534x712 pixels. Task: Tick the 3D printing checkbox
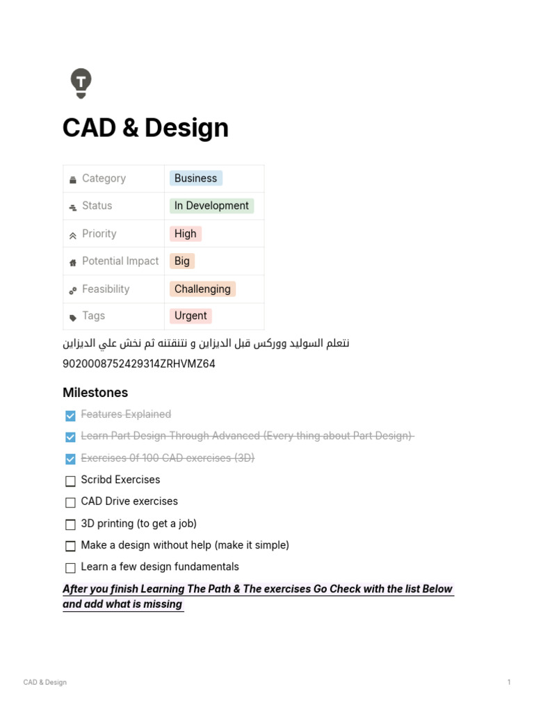click(70, 524)
